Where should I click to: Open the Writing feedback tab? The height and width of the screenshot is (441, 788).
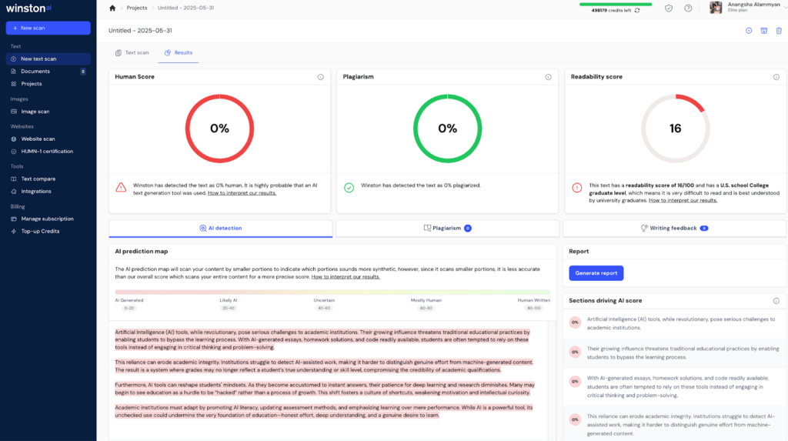click(x=674, y=228)
